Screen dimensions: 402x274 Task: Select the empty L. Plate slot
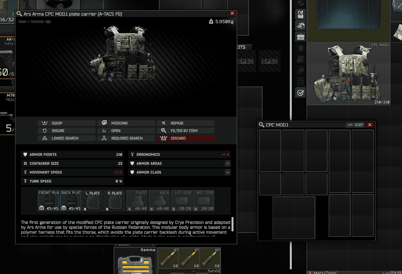click(x=93, y=200)
